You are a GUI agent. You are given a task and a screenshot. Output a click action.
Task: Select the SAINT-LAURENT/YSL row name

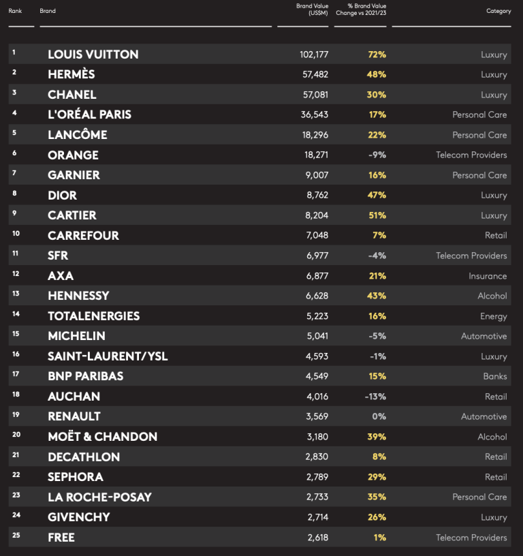point(108,356)
